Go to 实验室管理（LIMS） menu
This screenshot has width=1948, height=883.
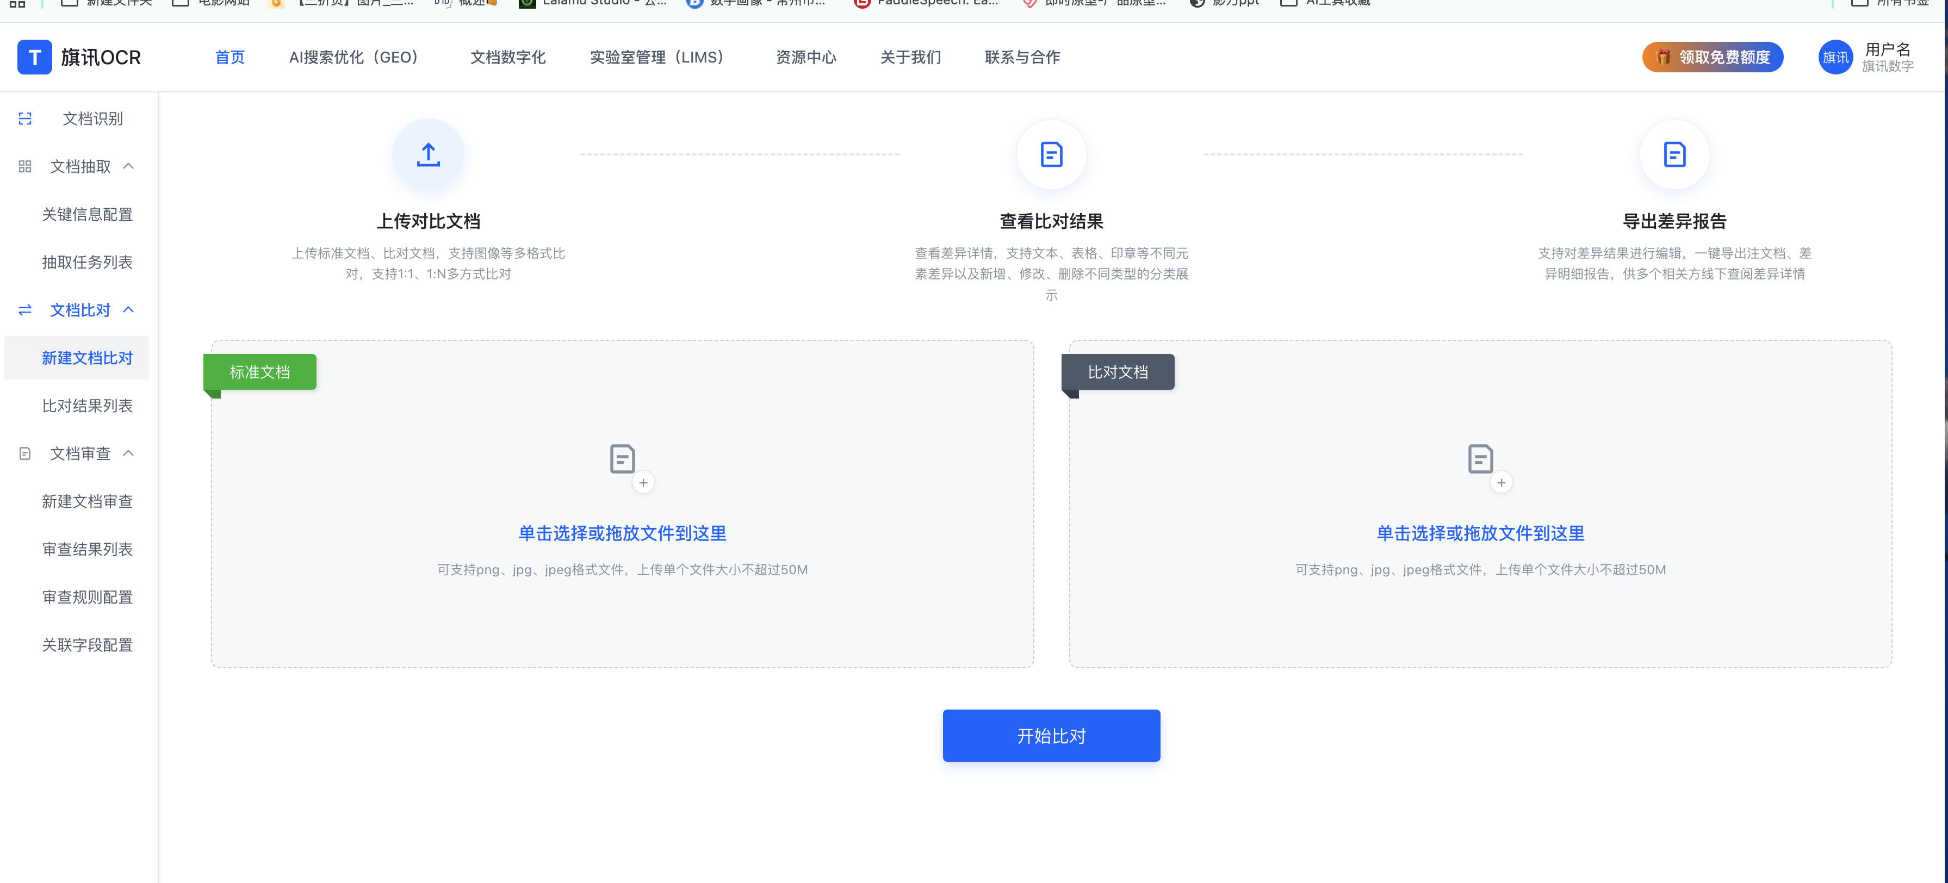pyautogui.click(x=656, y=58)
